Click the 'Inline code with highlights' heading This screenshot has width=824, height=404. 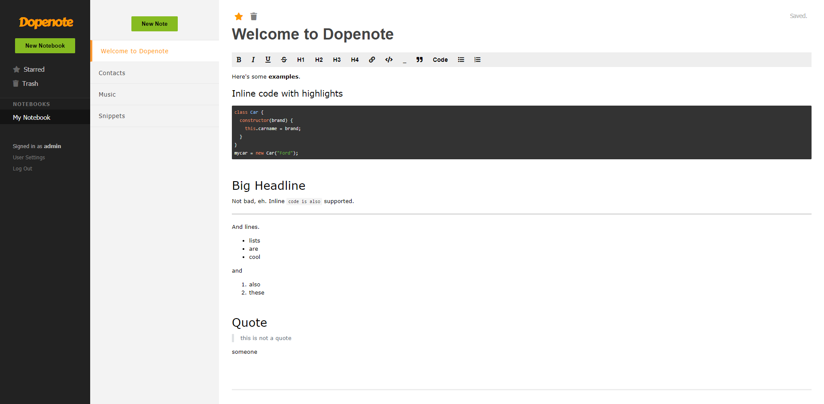point(287,94)
